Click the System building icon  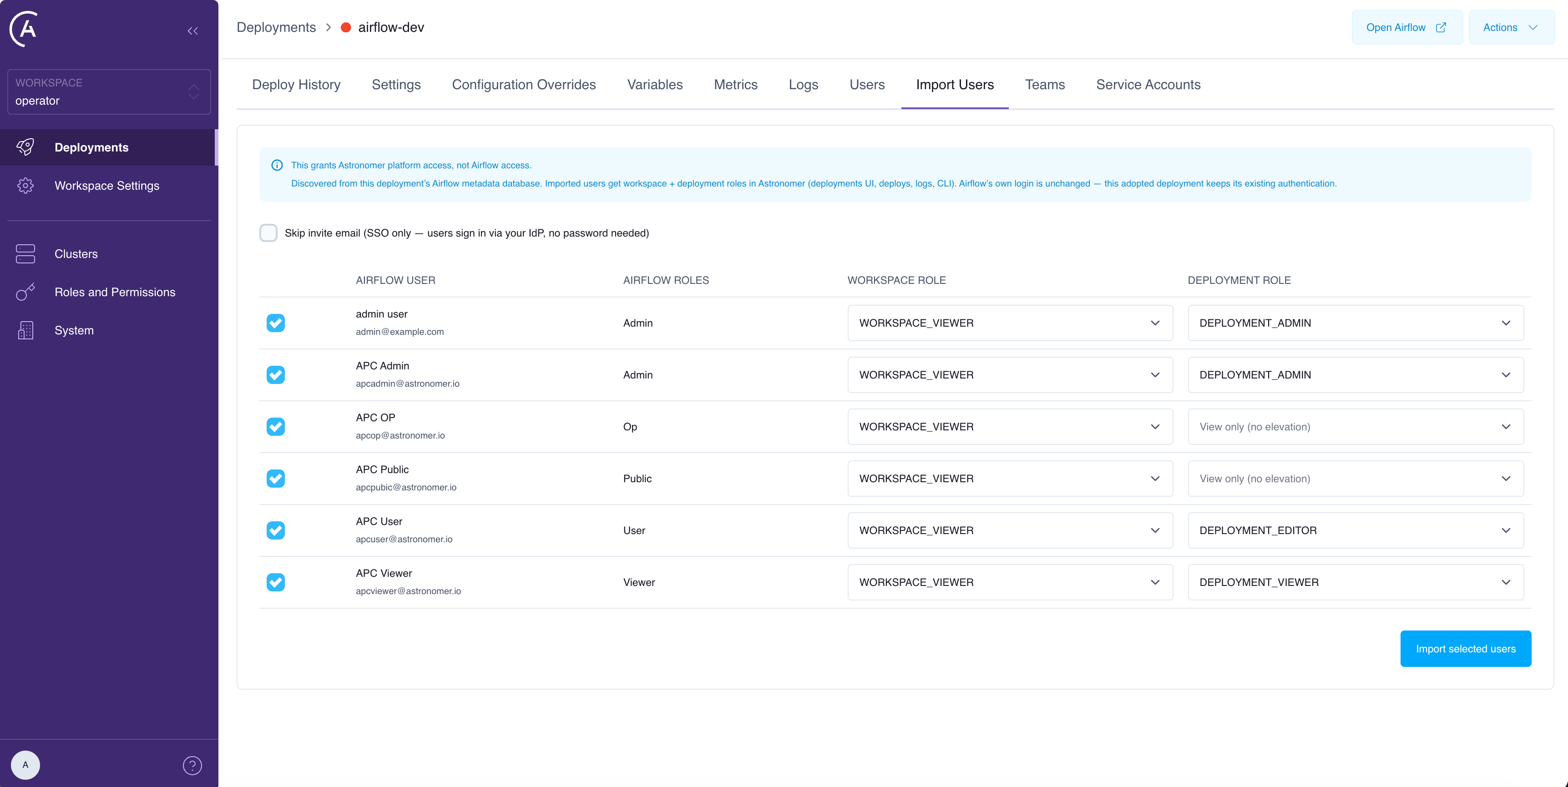pos(25,331)
